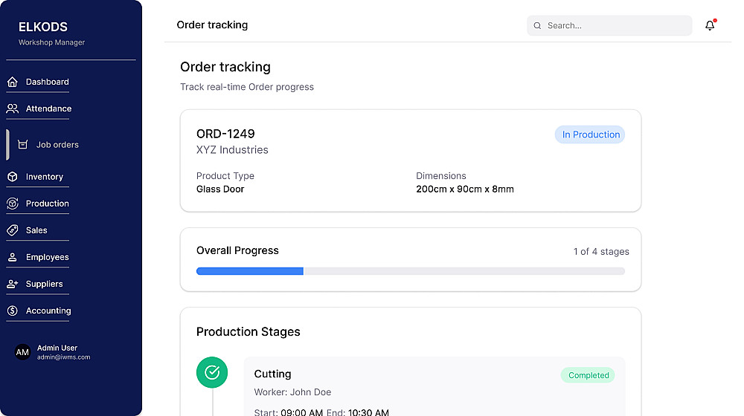This screenshot has height=416, width=744.
Task: Click the Attendance people icon
Action: (12, 109)
